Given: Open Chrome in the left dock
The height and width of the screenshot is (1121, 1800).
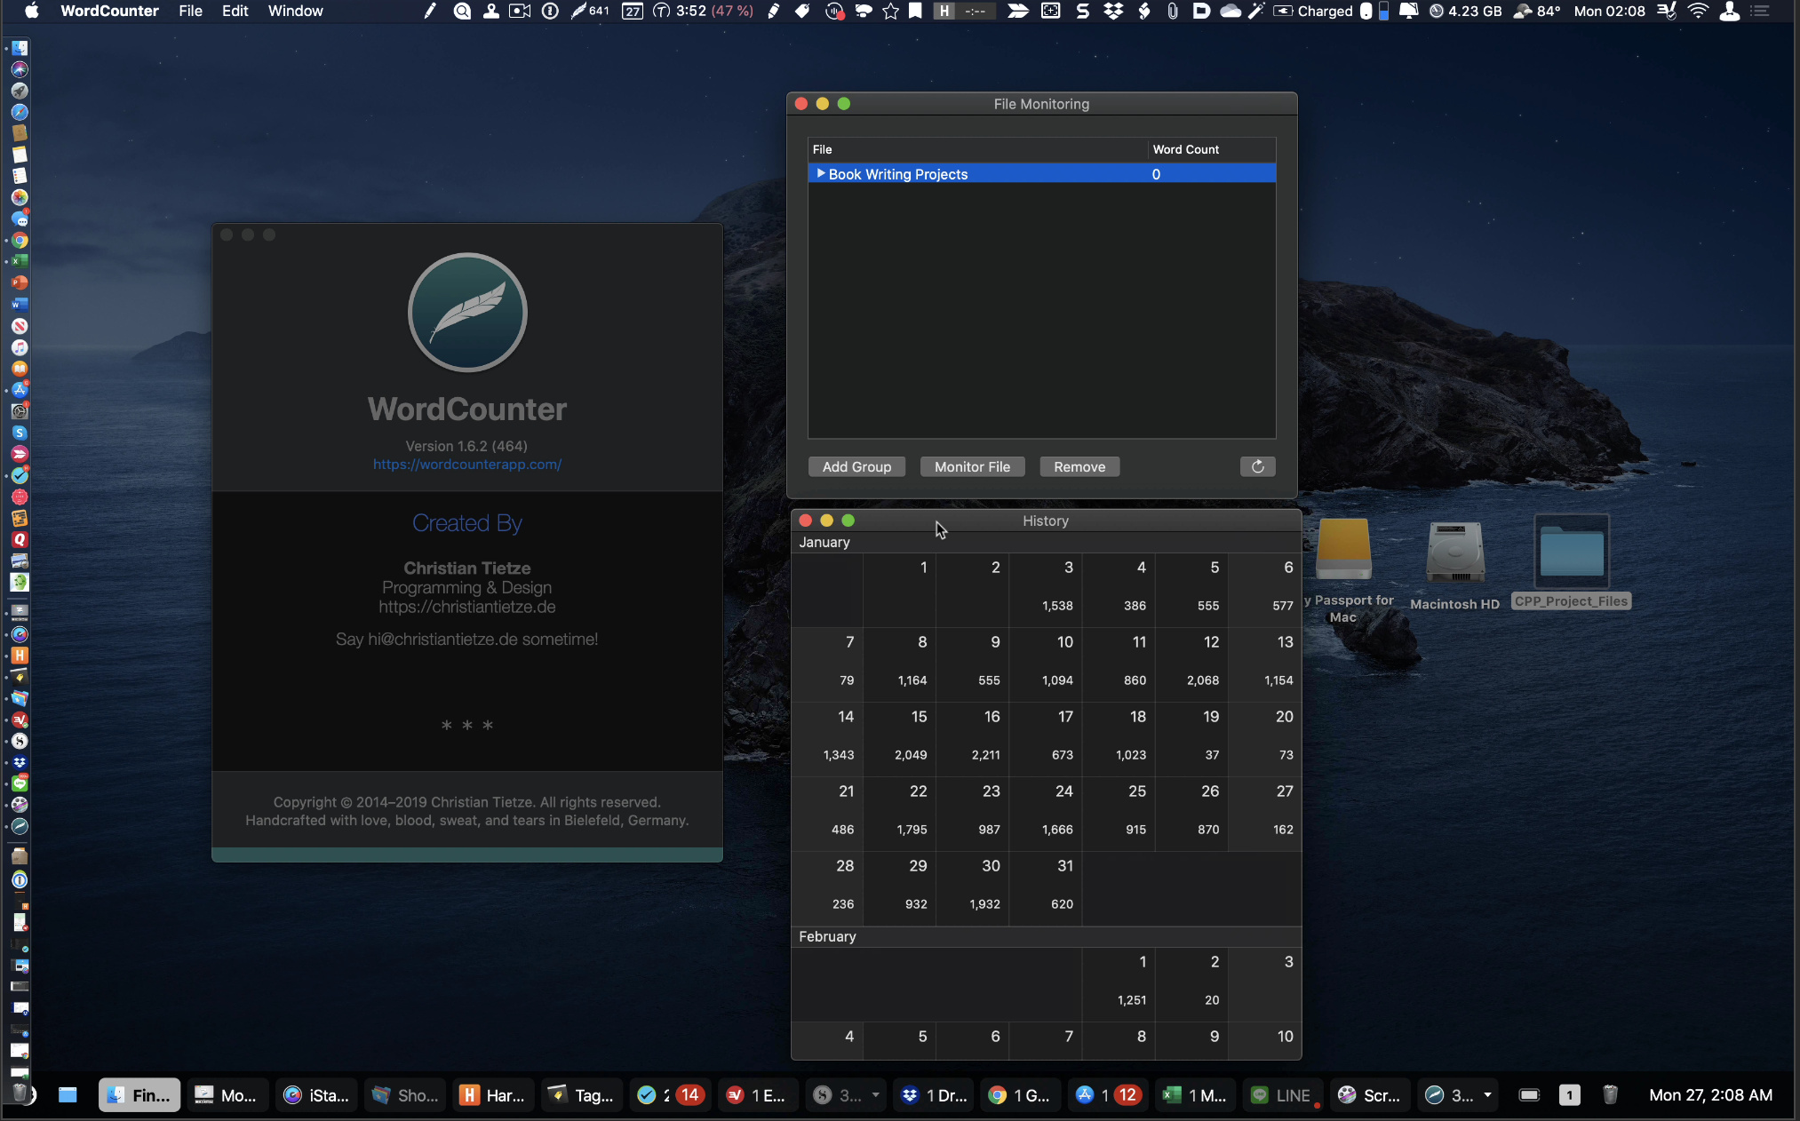Looking at the screenshot, I should click(20, 240).
